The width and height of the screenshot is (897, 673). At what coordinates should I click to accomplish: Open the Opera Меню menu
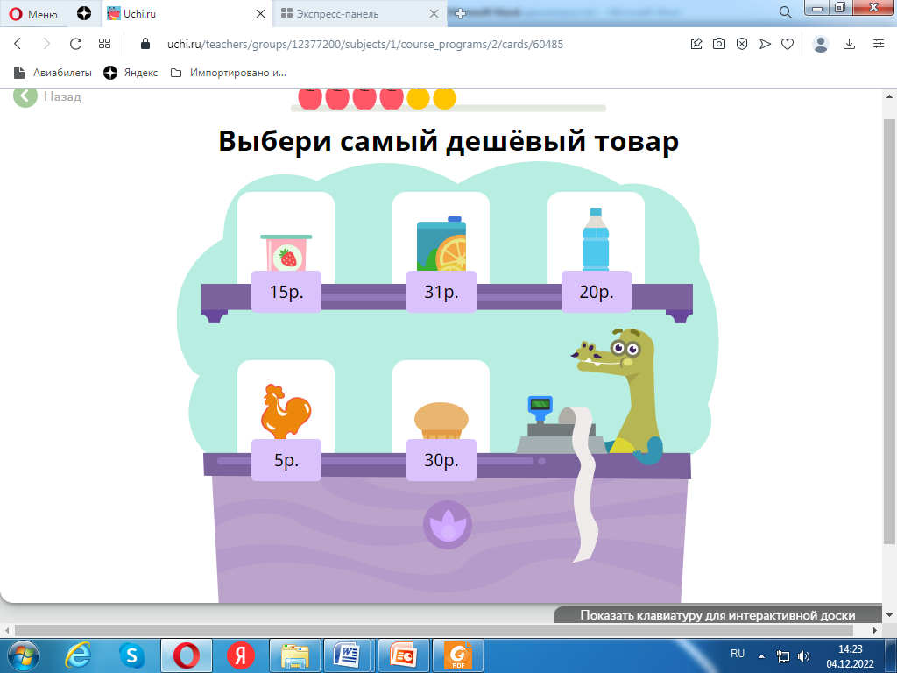tap(33, 14)
